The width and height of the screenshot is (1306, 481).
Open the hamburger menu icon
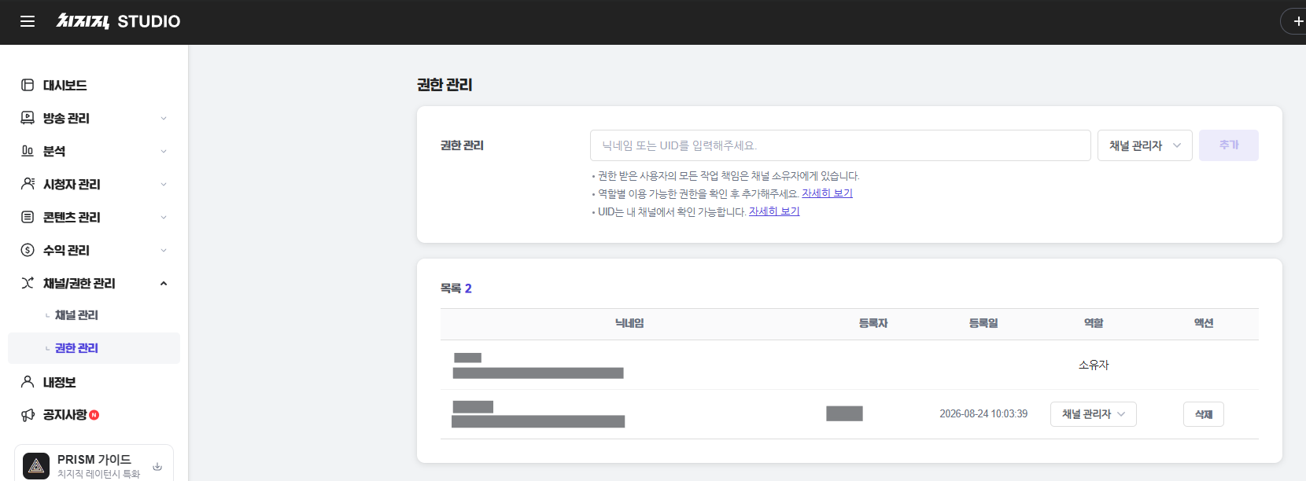coord(28,21)
